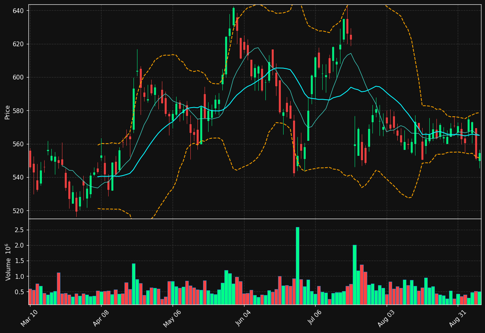Click the 560 price axis label
The height and width of the screenshot is (333, 485).
pyautogui.click(x=19, y=144)
